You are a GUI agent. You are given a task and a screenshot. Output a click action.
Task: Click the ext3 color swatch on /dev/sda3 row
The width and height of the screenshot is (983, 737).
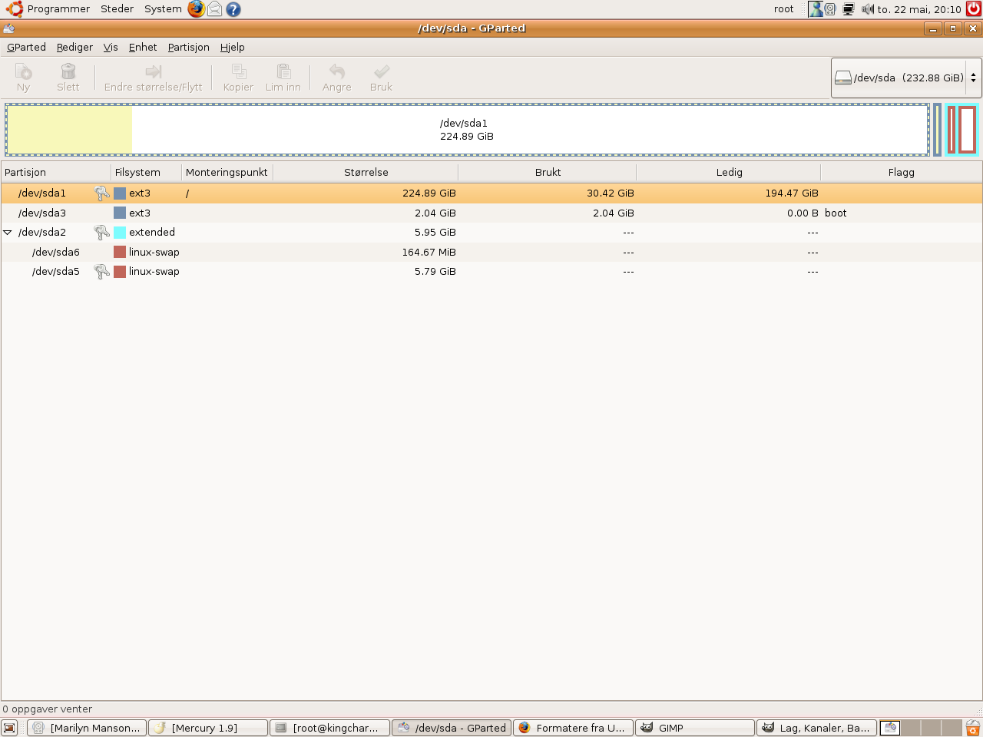120,213
